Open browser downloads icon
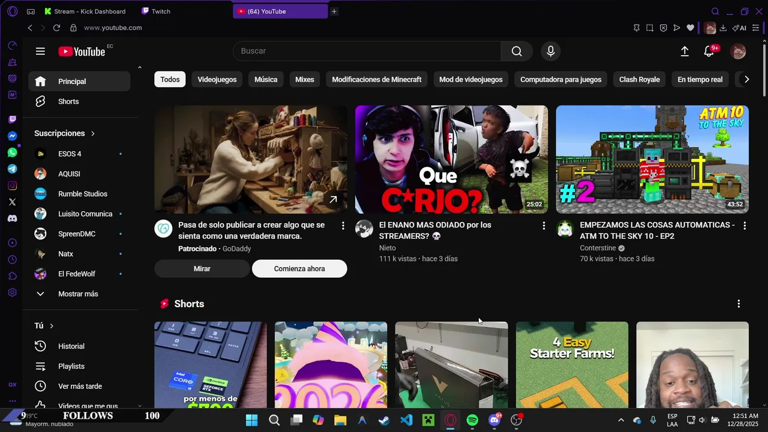 pos(723,28)
